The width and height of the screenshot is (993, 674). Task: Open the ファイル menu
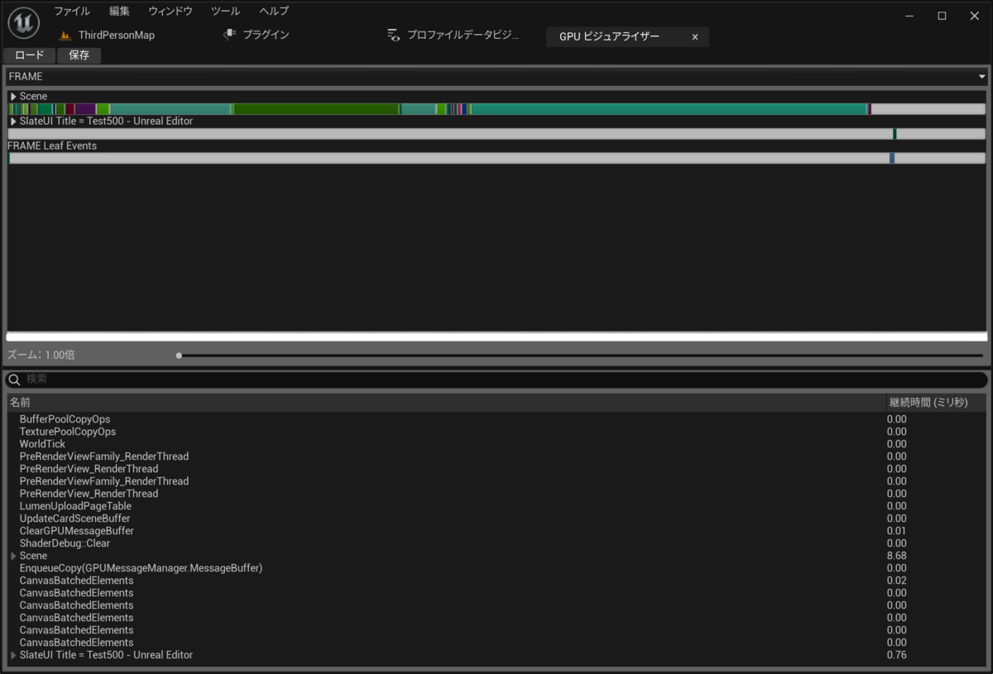72,11
